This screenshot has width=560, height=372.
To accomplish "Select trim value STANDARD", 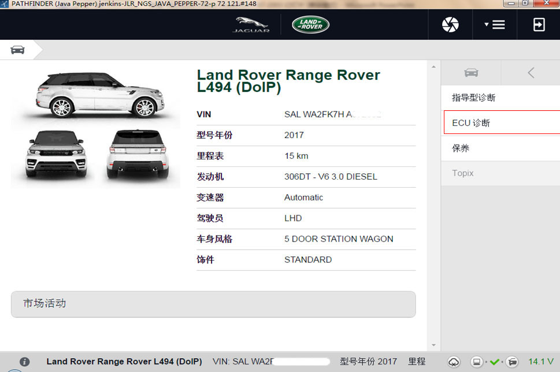I will [308, 259].
